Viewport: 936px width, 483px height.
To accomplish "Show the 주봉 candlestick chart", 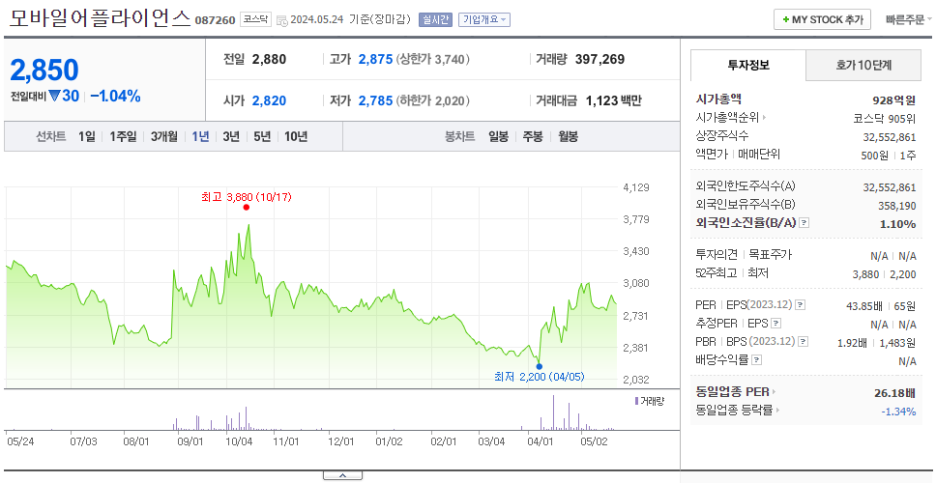I will click(x=533, y=136).
